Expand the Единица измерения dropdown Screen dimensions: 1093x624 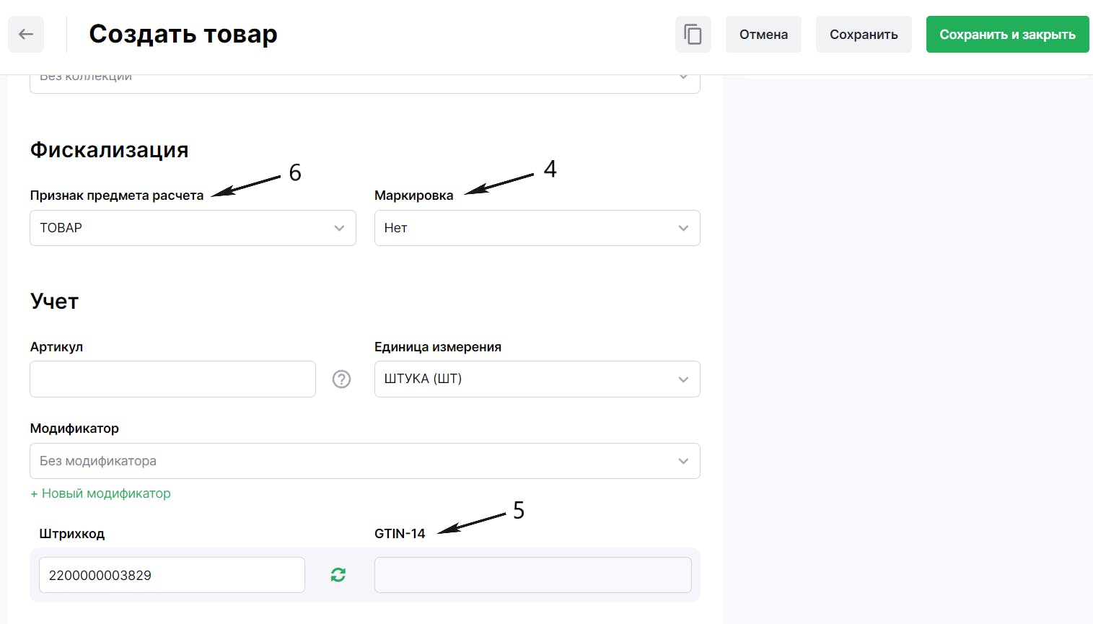537,379
